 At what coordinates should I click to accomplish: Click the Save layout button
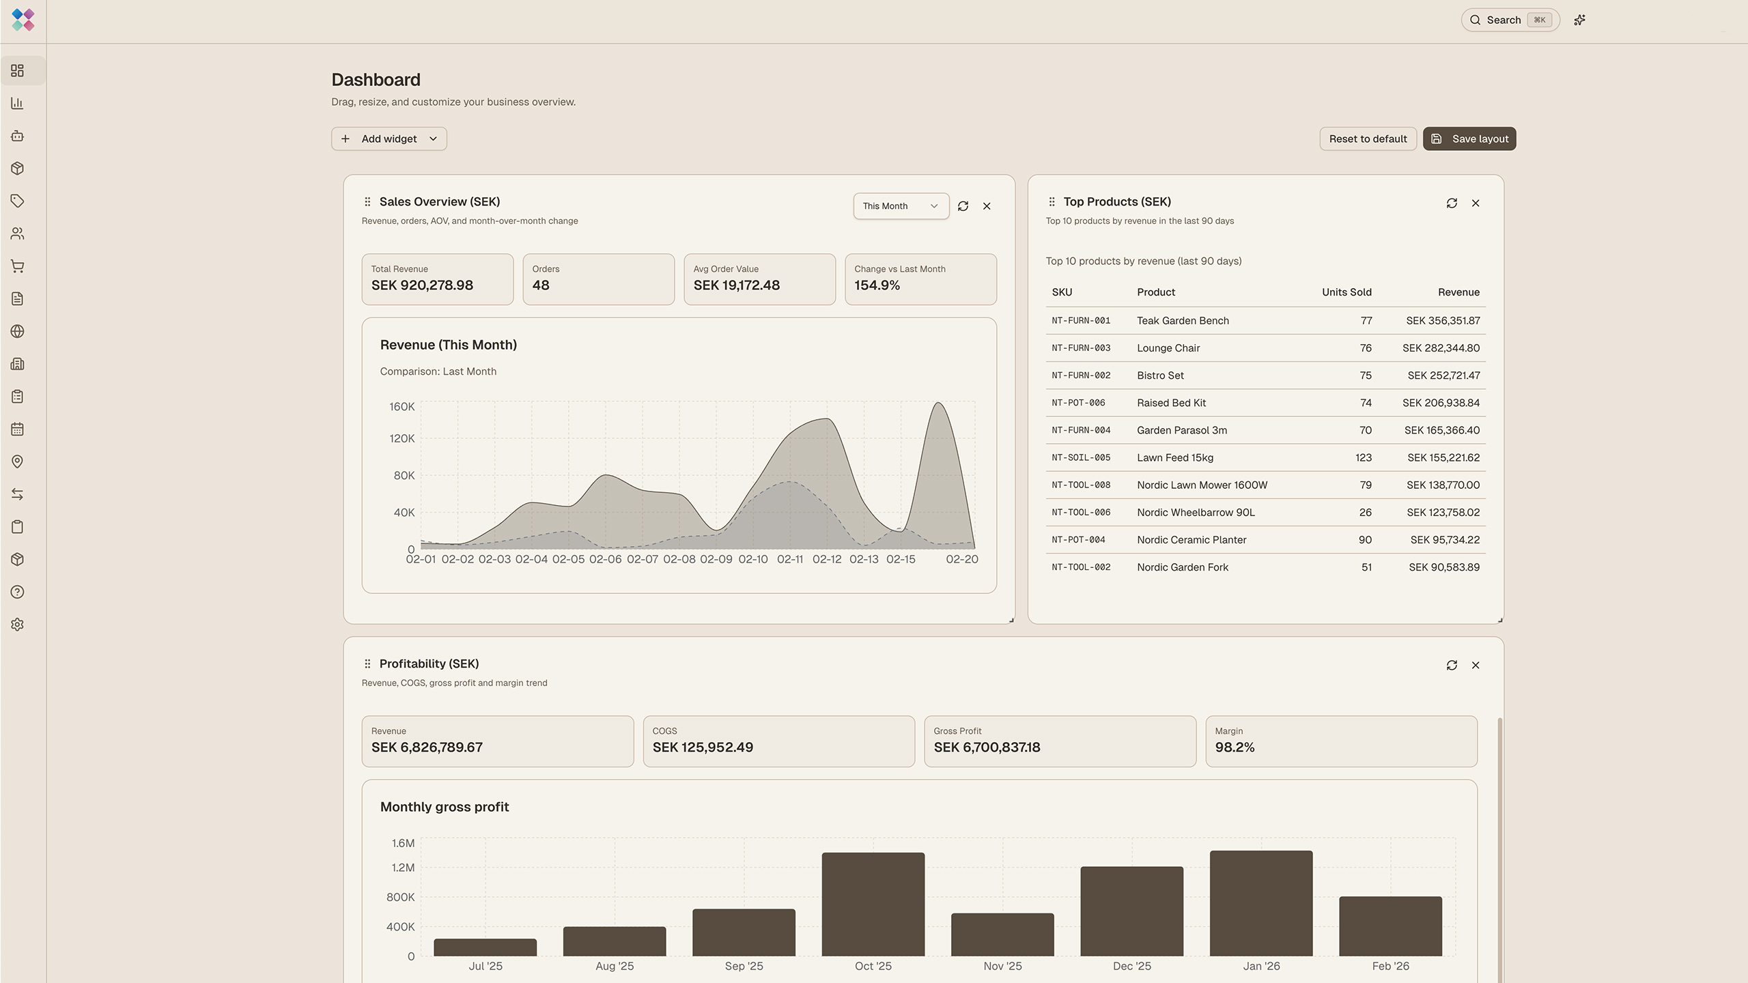coord(1469,139)
